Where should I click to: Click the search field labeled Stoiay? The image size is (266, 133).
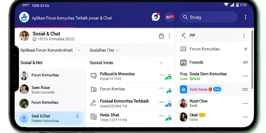coord(208,17)
